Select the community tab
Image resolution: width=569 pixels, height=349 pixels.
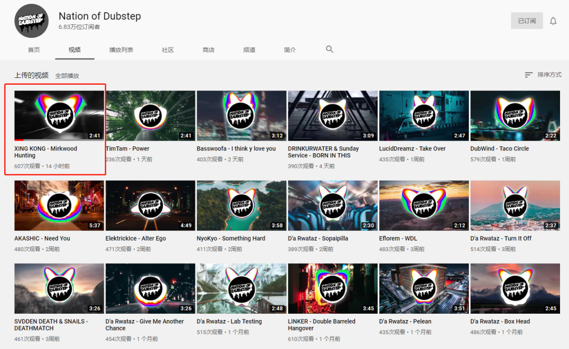click(x=168, y=50)
